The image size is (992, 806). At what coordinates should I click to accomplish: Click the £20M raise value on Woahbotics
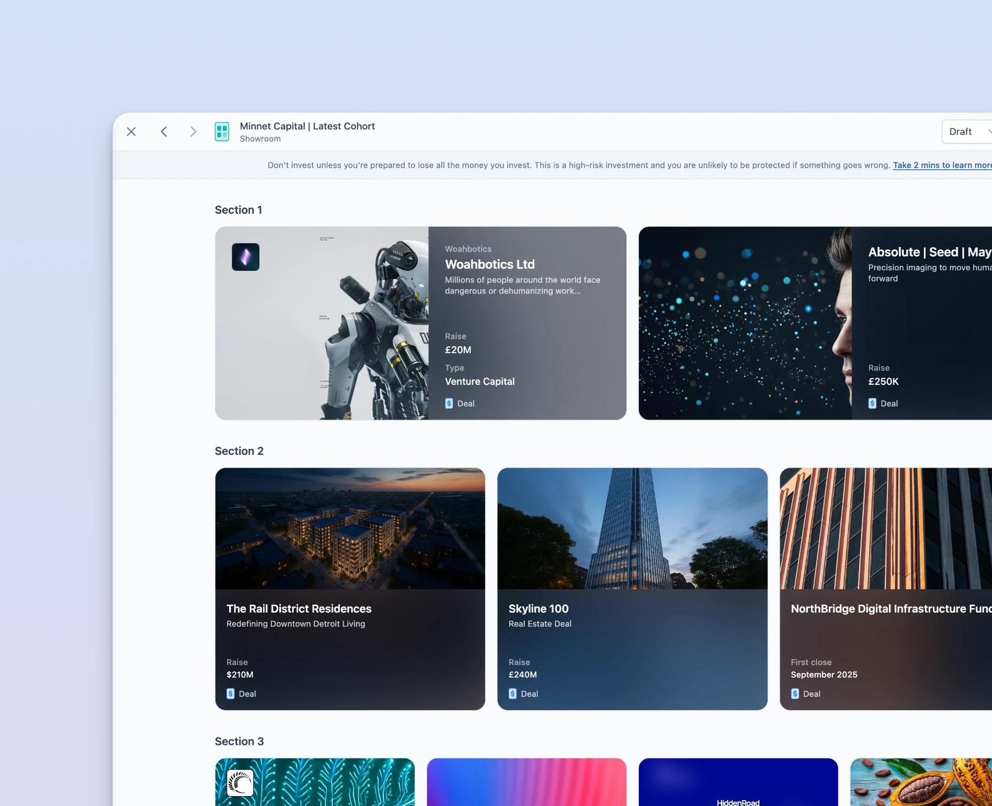[x=458, y=350]
